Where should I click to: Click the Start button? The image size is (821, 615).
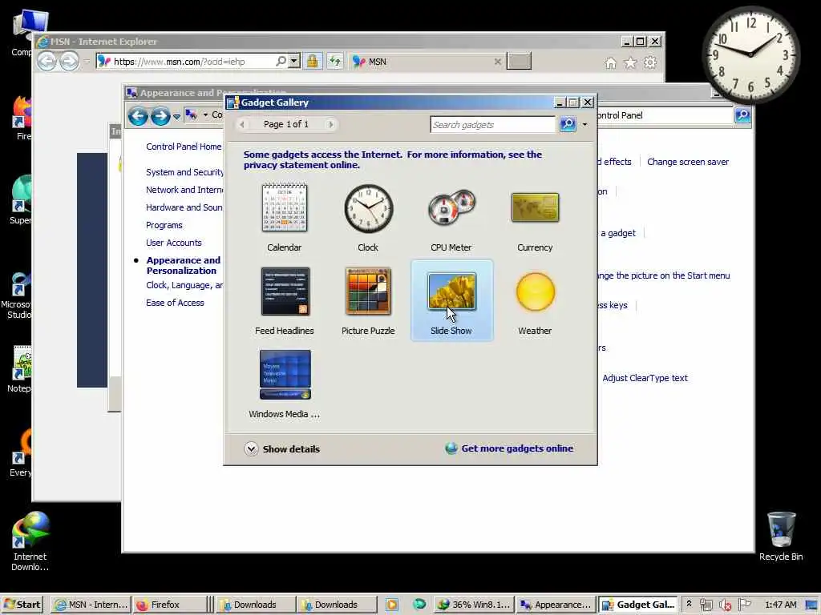pos(22,605)
